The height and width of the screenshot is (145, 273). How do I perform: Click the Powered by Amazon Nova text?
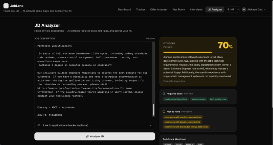(x=174, y=81)
